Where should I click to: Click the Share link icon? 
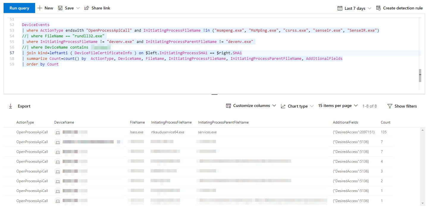click(x=87, y=8)
